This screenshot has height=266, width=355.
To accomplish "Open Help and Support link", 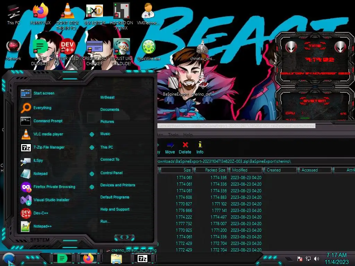I will pyautogui.click(x=115, y=209).
